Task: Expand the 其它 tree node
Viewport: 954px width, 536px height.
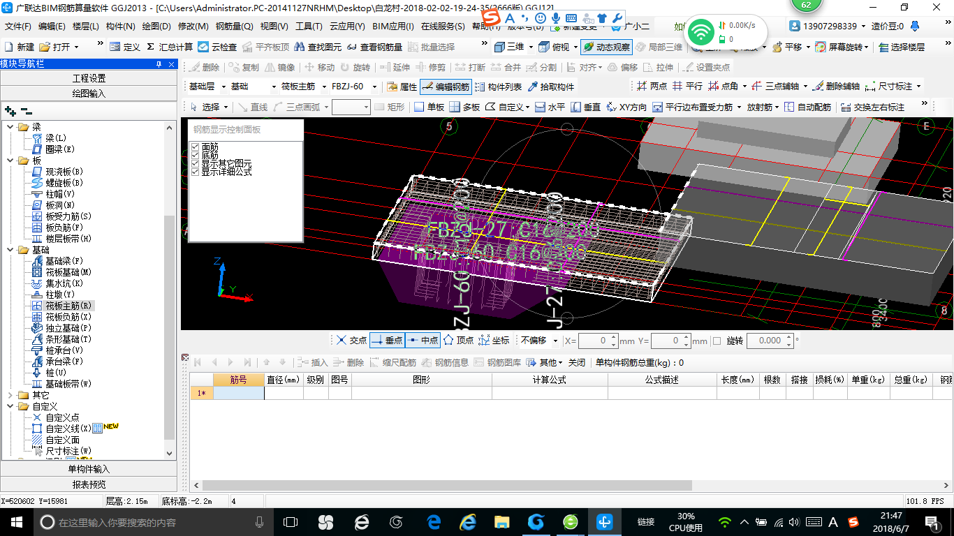Action: point(10,395)
